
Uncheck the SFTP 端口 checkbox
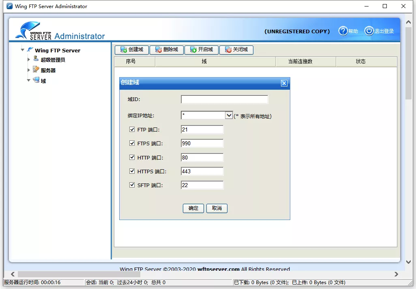pos(132,185)
